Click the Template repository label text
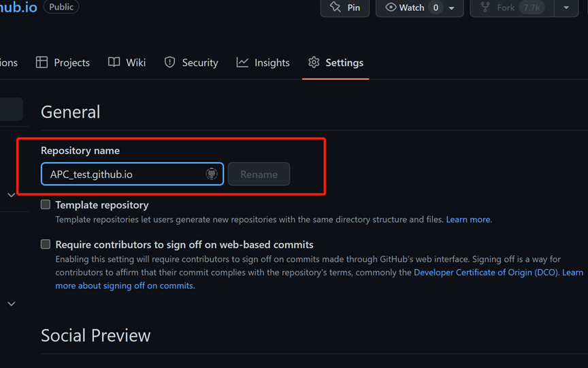588x368 pixels. coord(102,204)
